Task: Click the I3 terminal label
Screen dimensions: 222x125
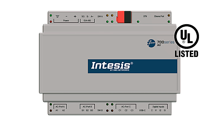Action: point(165,110)
